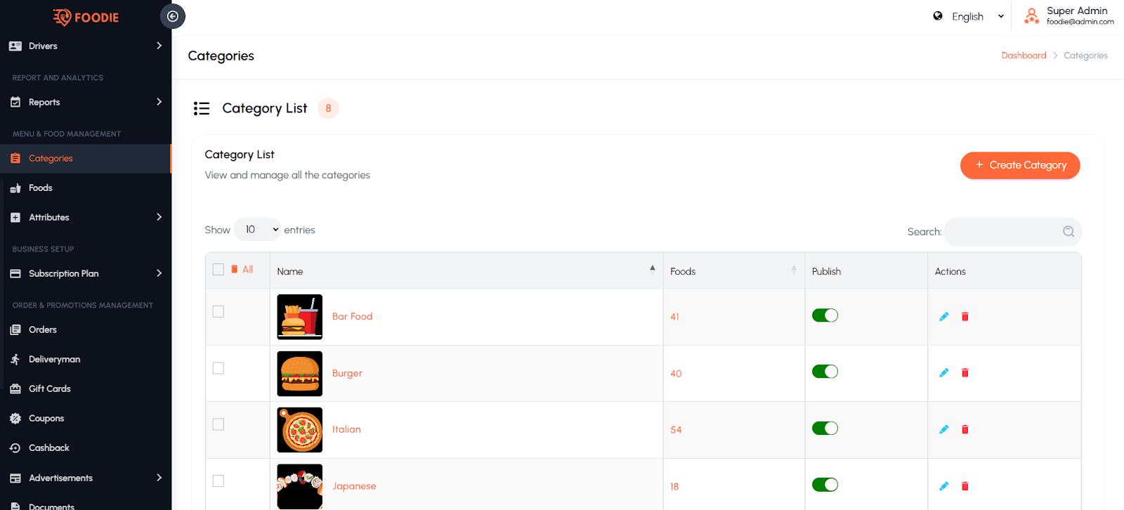Collapse the sidebar with the arrow button
Viewport: 1124px width, 510px height.
click(172, 16)
